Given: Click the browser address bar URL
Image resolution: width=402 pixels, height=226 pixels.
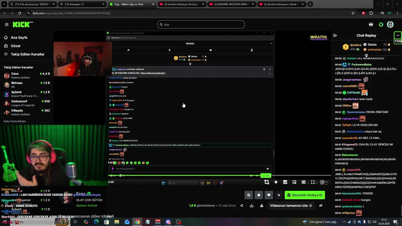Looking at the screenshot, I should (x=71, y=13).
